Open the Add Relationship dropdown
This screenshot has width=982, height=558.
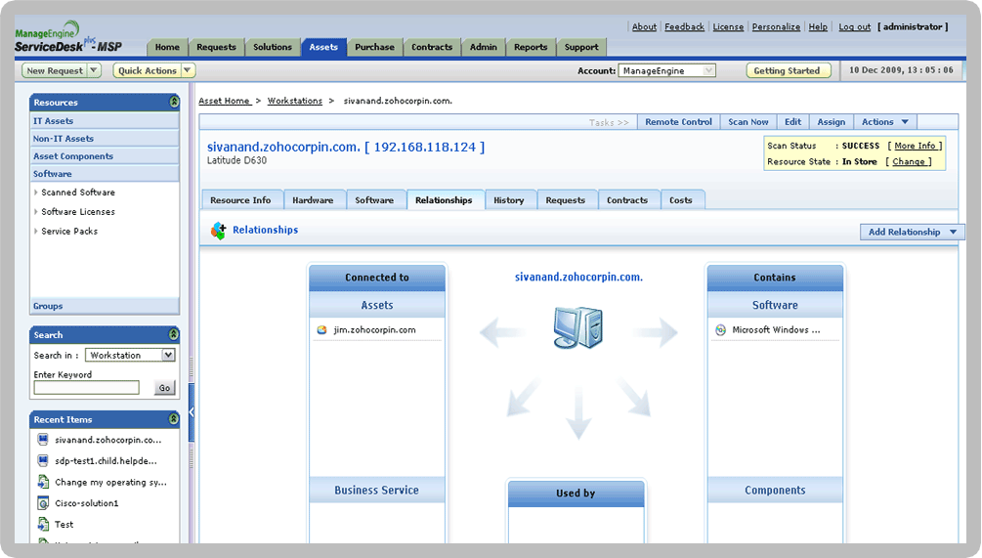(x=912, y=232)
